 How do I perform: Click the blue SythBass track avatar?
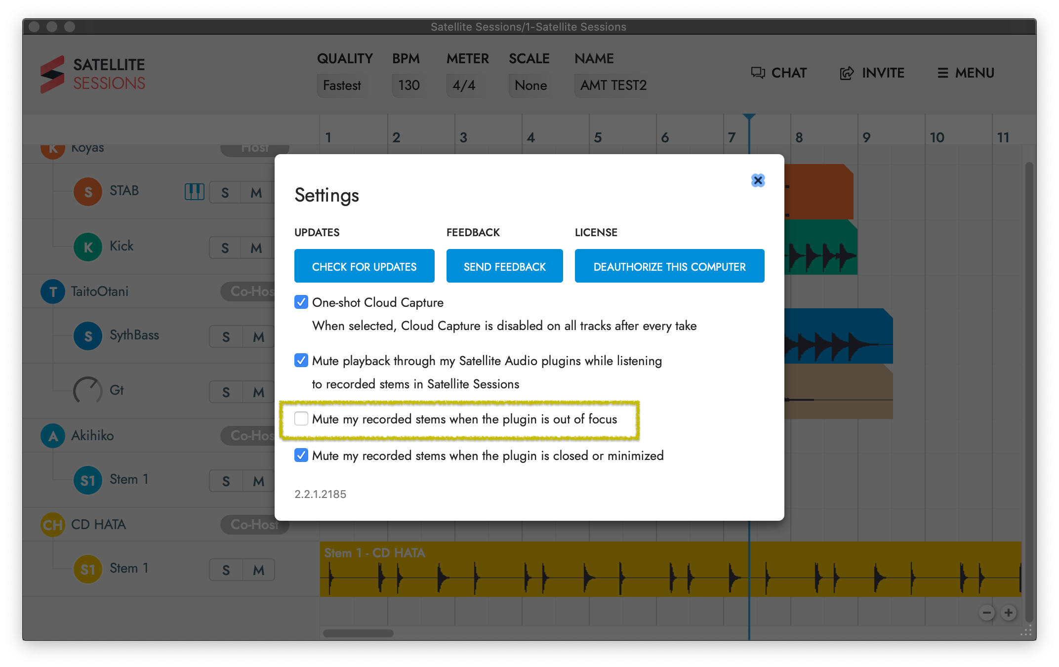click(x=88, y=336)
